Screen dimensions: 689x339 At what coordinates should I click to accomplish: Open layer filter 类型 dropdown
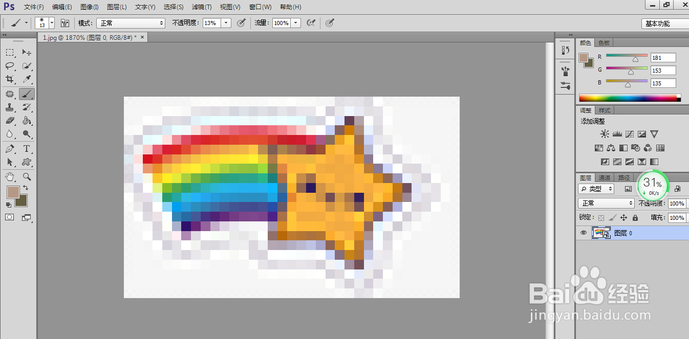point(597,189)
